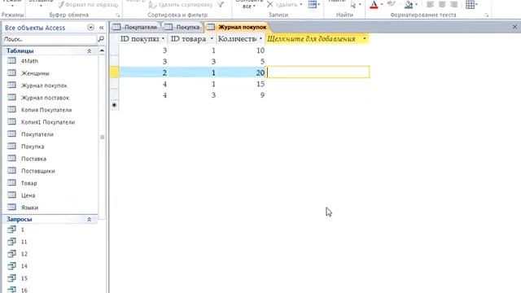Open the Журнал поставок table

[45, 98]
